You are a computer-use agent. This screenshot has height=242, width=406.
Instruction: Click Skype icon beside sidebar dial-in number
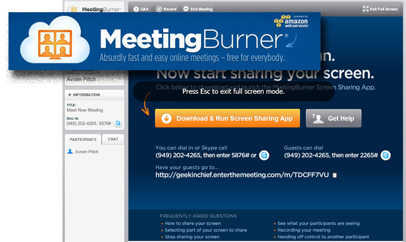(118, 123)
